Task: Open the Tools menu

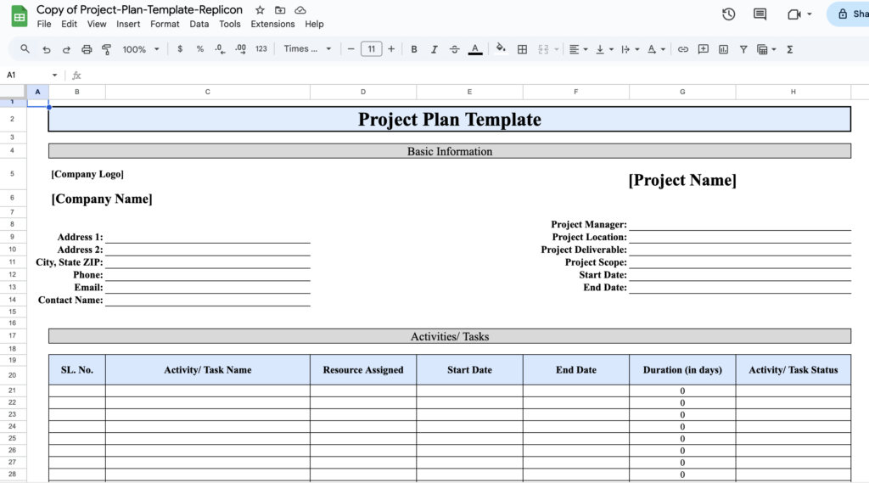Action: tap(229, 24)
